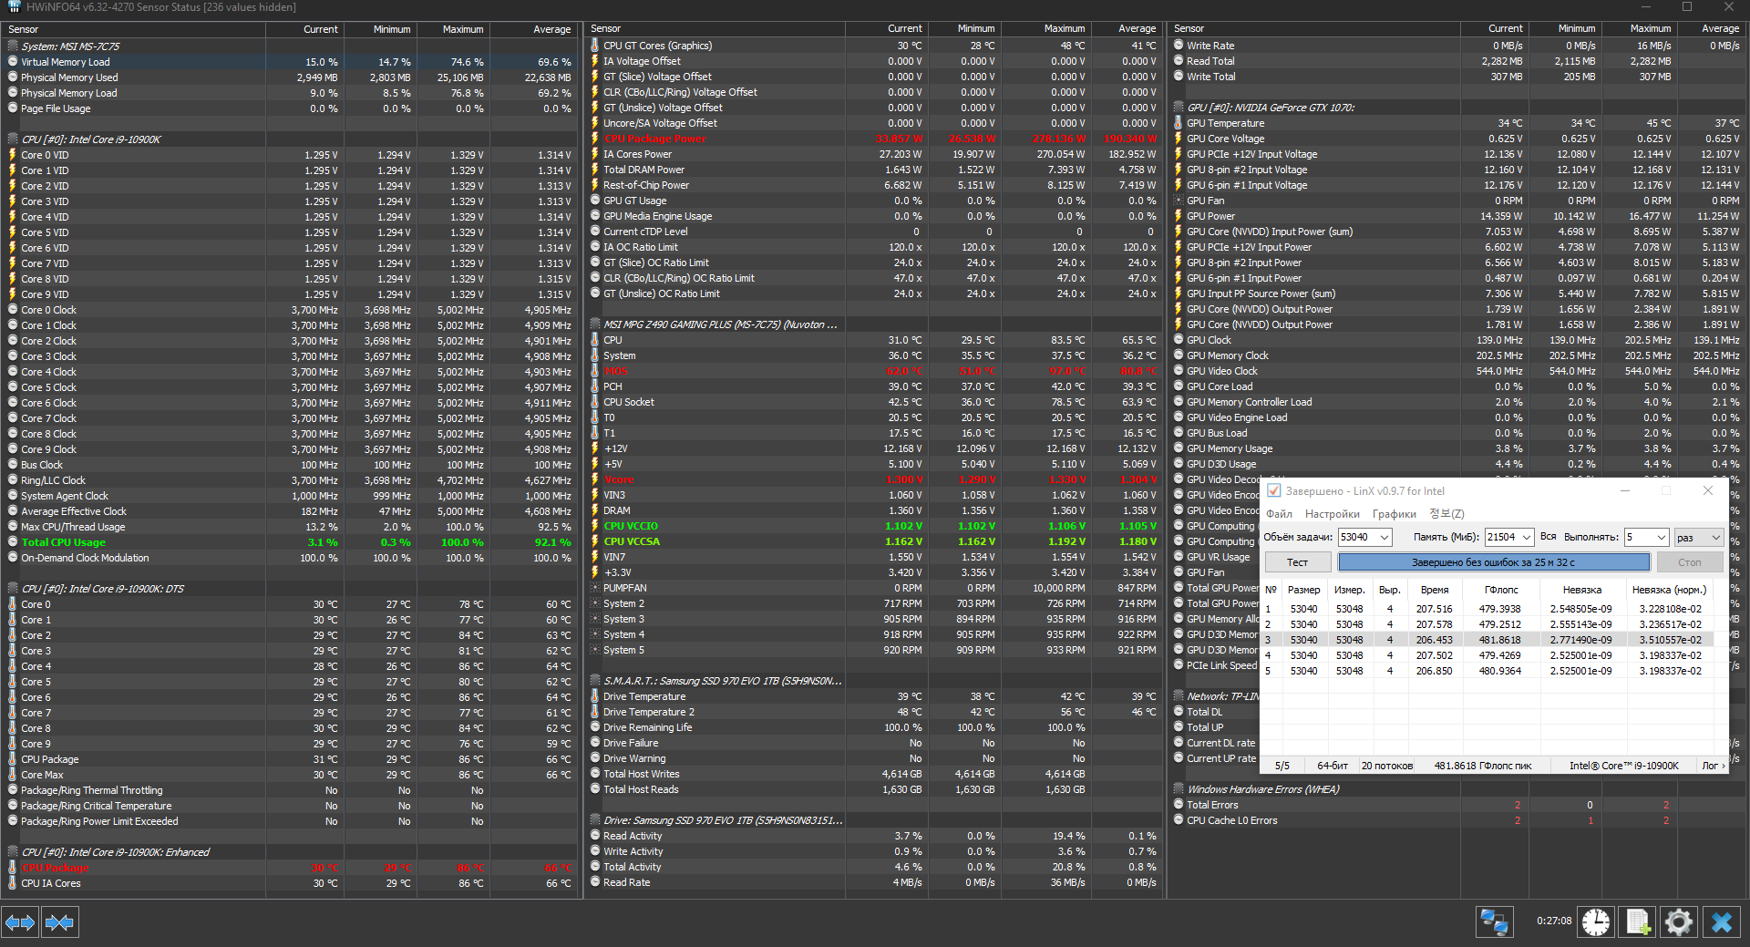Click the shrink layout arrows icon

59,922
